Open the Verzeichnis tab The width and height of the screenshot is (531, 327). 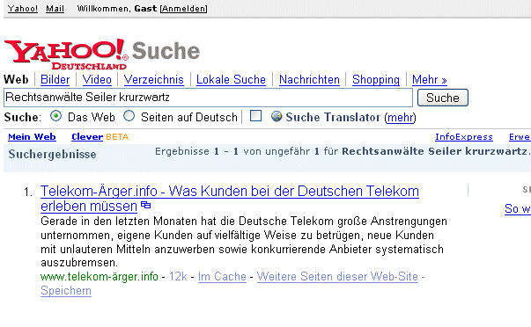[154, 80]
